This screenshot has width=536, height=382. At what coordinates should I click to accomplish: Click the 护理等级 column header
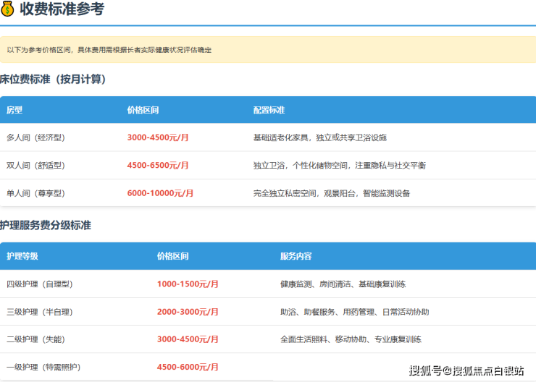coord(22,256)
